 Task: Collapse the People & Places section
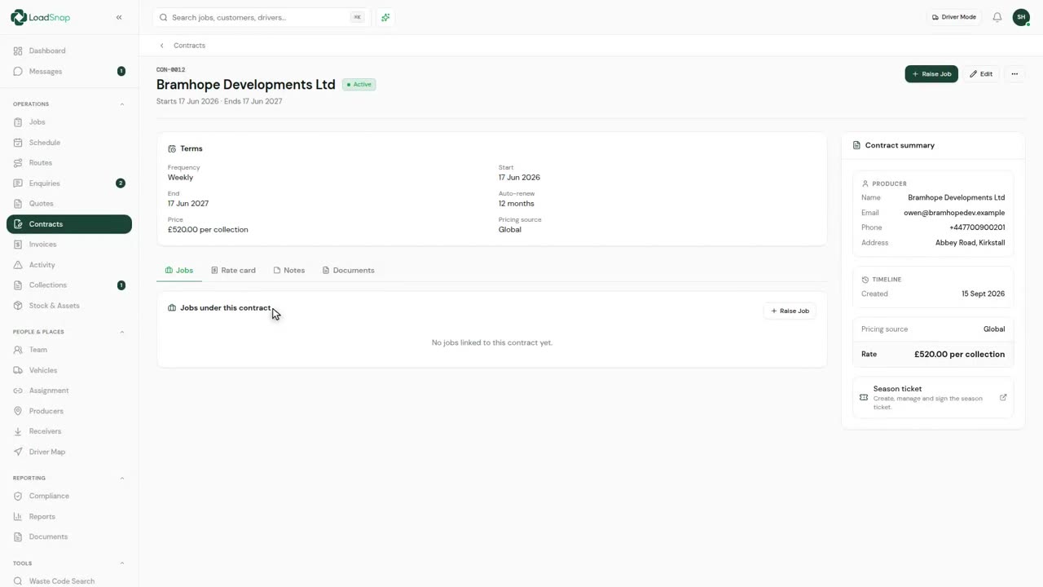122,332
